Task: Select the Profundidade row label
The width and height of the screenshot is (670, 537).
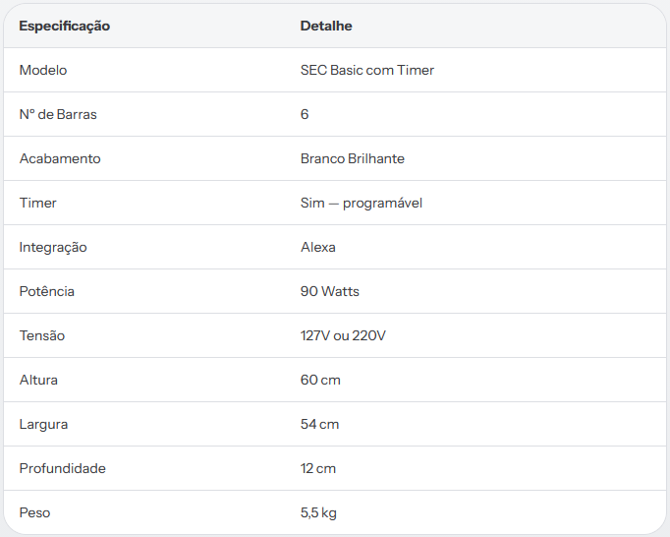Action: click(63, 468)
